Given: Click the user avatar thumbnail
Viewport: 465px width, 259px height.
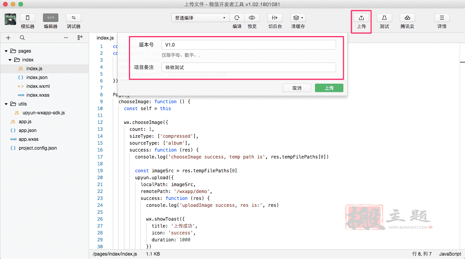Looking at the screenshot, I should click(10, 19).
